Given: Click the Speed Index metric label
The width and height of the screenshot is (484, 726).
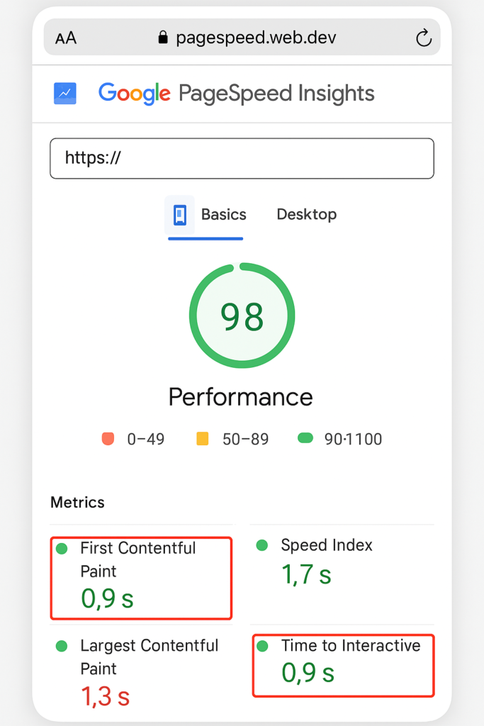Looking at the screenshot, I should [327, 545].
